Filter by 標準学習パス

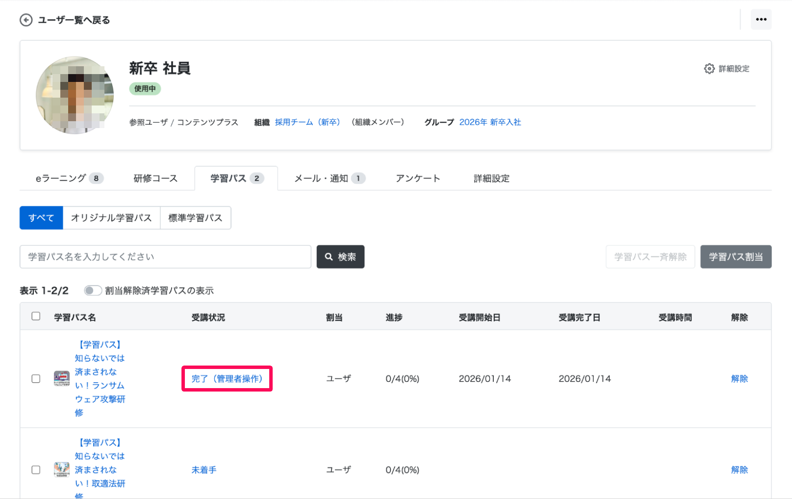pos(195,218)
